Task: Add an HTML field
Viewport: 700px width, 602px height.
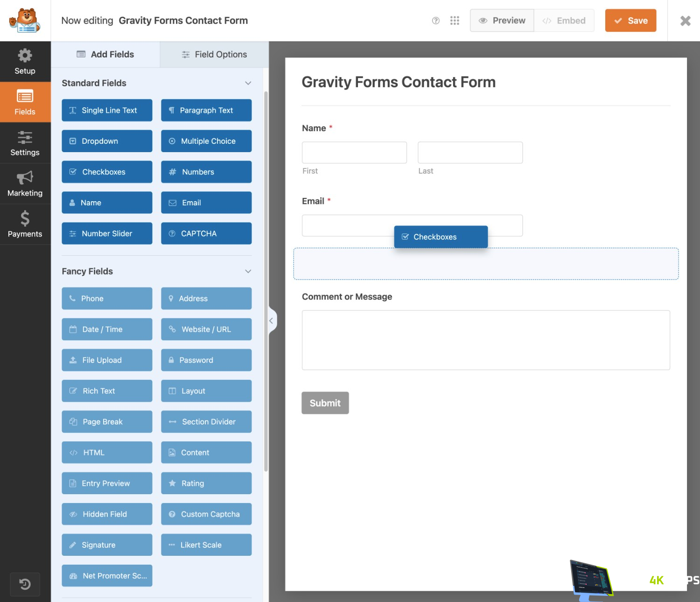Action: (107, 453)
